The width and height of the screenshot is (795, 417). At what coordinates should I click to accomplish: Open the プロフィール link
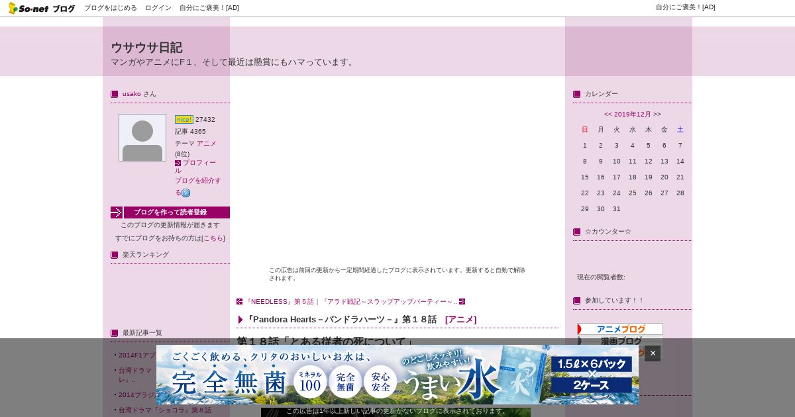click(196, 166)
